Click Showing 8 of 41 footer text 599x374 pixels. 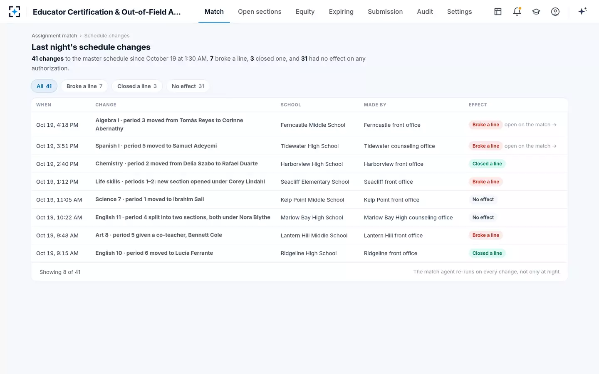click(60, 272)
